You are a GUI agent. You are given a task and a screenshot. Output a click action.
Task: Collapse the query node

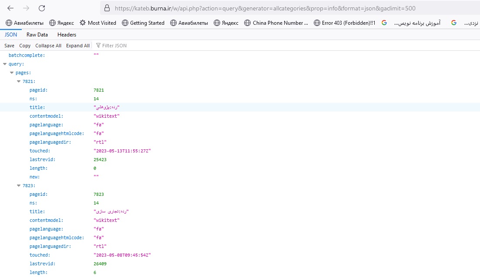[5, 64]
